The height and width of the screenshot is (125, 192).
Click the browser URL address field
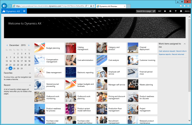click(50, 6)
